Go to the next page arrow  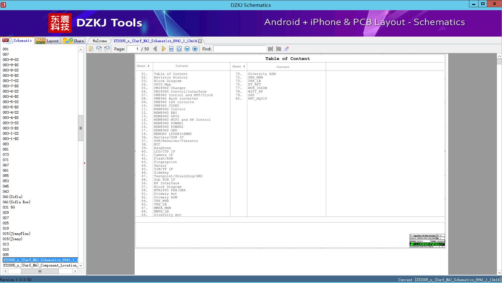coord(163,49)
